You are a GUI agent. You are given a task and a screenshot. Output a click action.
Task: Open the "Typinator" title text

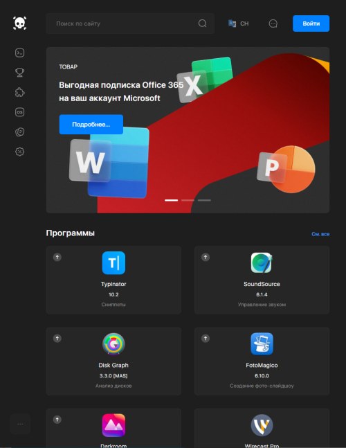[x=113, y=284]
